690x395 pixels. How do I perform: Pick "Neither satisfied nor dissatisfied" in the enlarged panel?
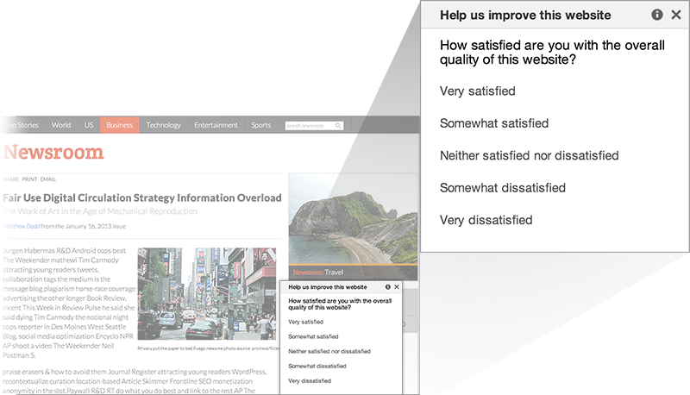tap(529, 155)
